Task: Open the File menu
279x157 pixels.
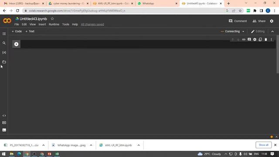Action: [x=17, y=24]
